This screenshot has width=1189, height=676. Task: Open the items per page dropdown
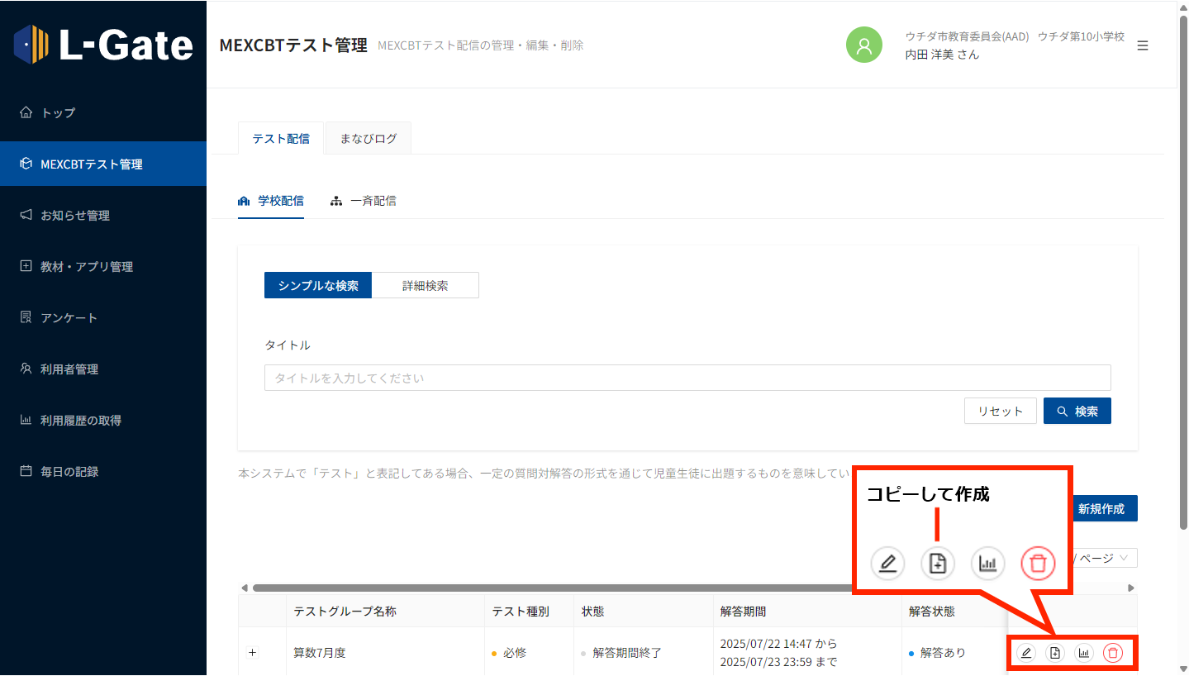1106,559
